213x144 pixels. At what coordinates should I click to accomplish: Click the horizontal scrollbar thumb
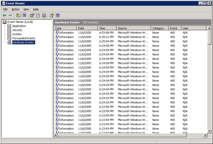click(122, 135)
